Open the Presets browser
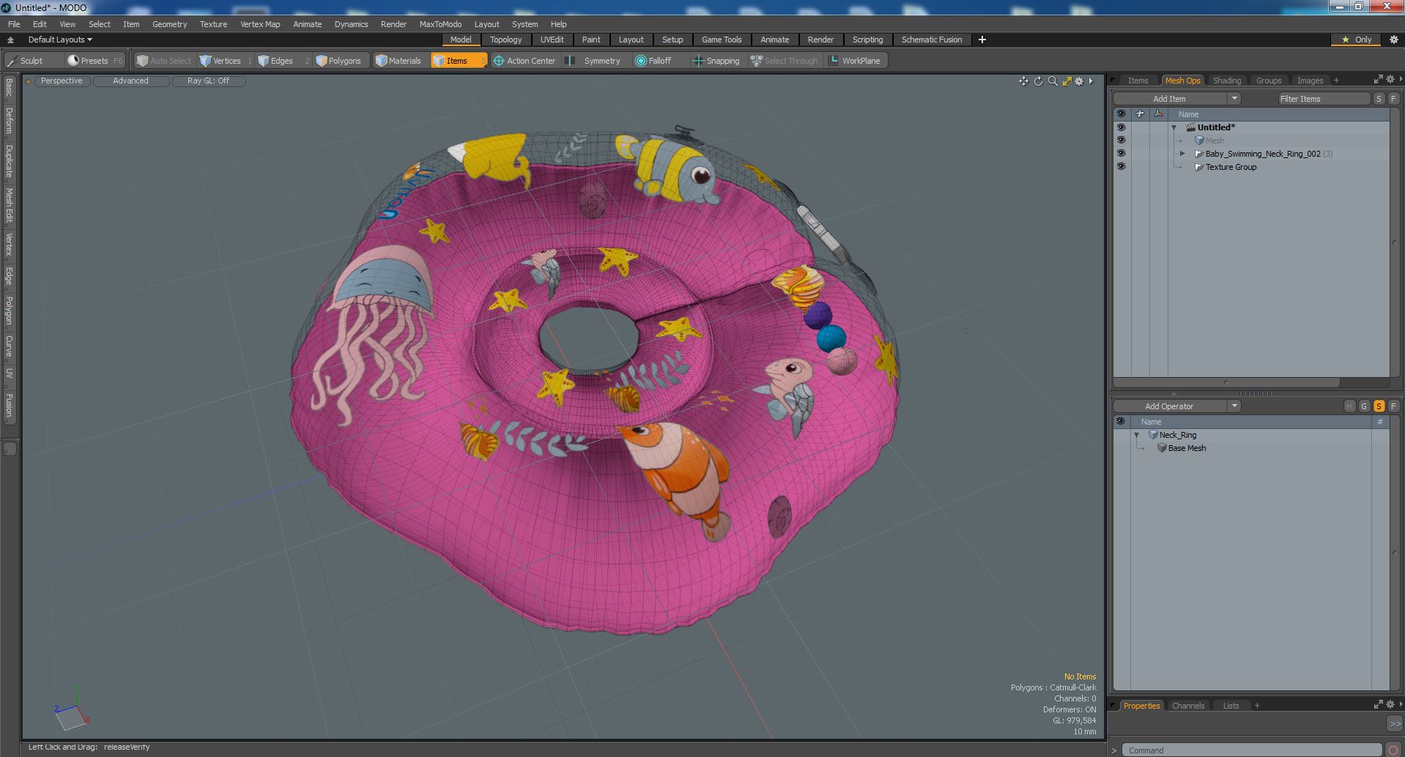This screenshot has width=1405, height=757. pyautogui.click(x=94, y=61)
